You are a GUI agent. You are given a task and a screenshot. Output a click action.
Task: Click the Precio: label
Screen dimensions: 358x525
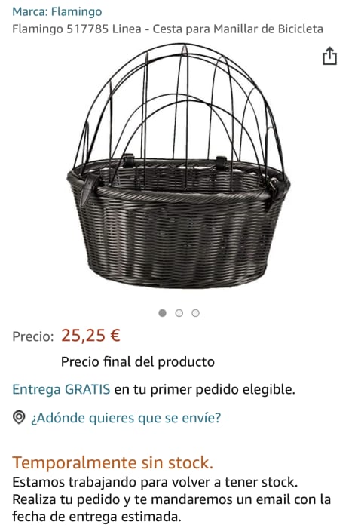[x=33, y=336]
